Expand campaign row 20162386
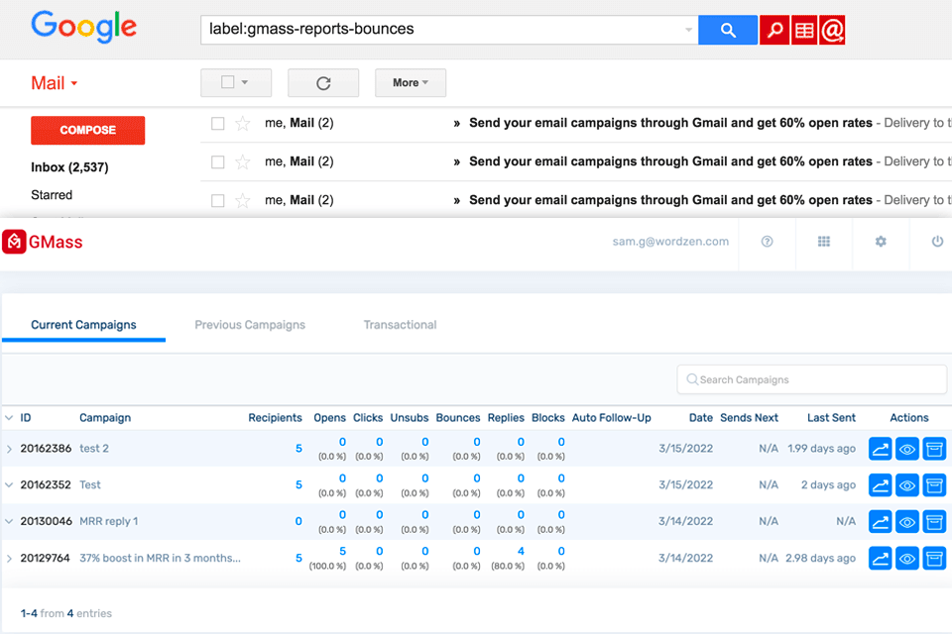The width and height of the screenshot is (952, 634). click(x=9, y=449)
